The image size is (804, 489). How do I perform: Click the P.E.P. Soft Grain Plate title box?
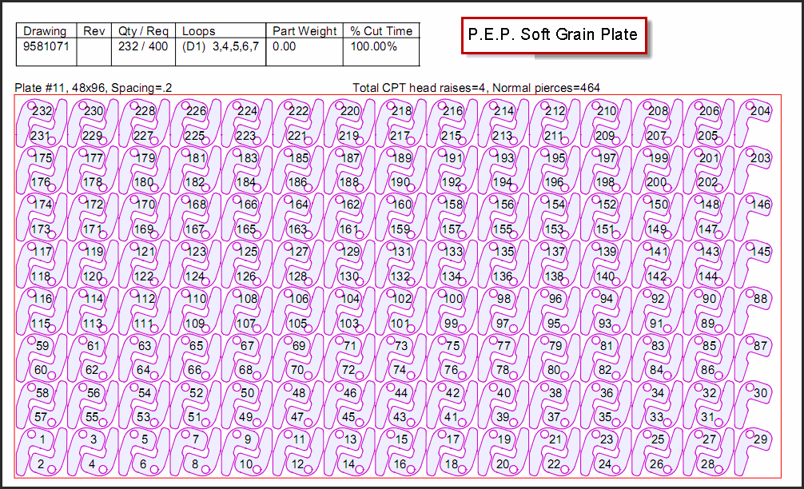[x=553, y=35]
